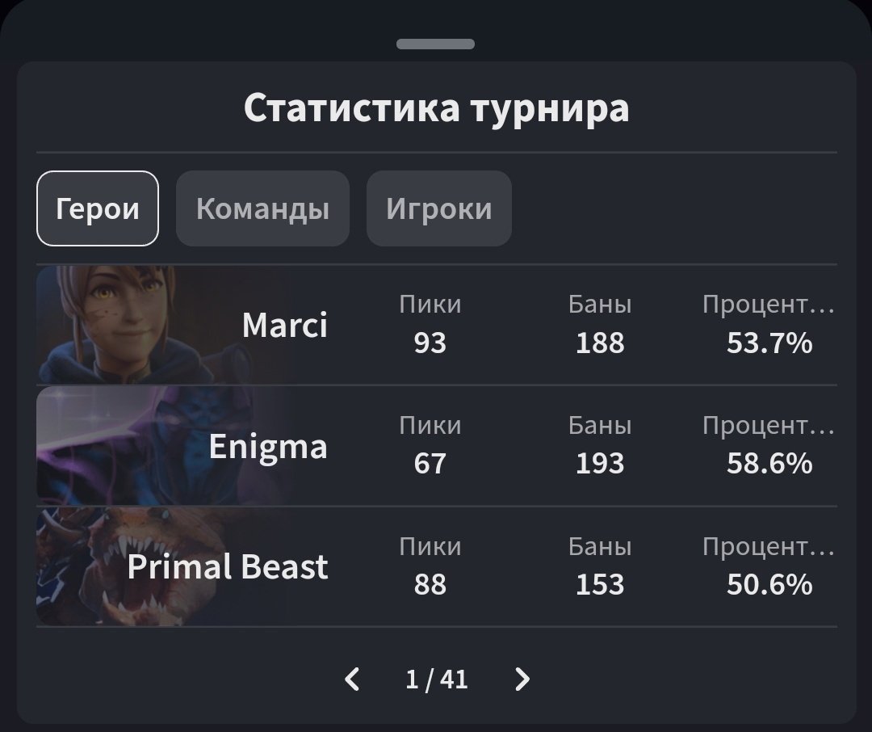Click the Статистика турнира heading
Screen dimensions: 872x732
tap(436, 107)
